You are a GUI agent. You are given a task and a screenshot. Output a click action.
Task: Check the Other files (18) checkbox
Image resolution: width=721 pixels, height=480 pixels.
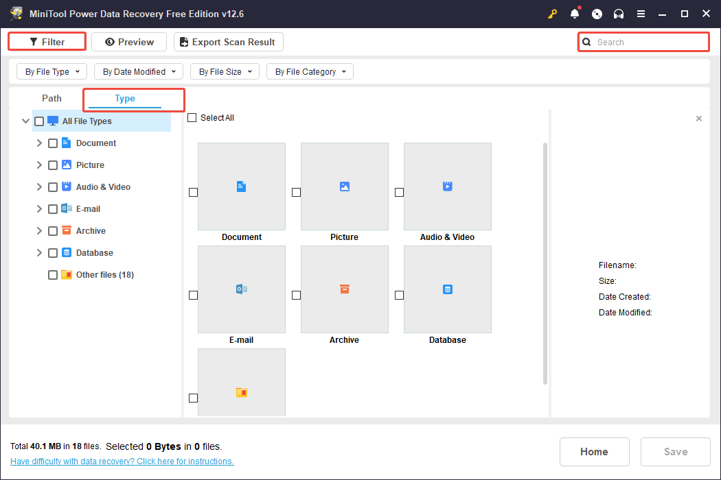click(x=52, y=274)
